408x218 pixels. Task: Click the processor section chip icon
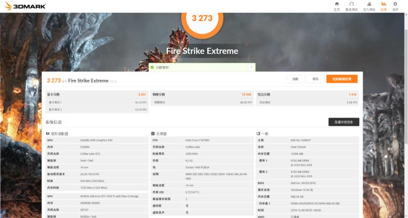click(153, 133)
